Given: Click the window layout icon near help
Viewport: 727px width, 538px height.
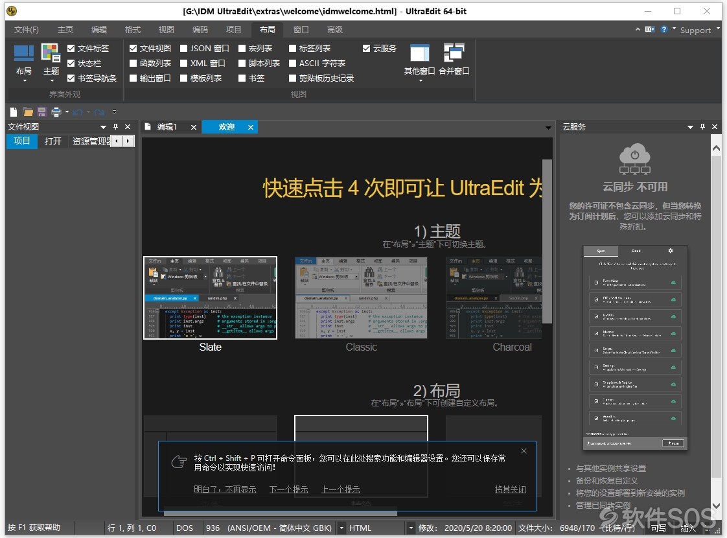Looking at the screenshot, I should pos(650,29).
